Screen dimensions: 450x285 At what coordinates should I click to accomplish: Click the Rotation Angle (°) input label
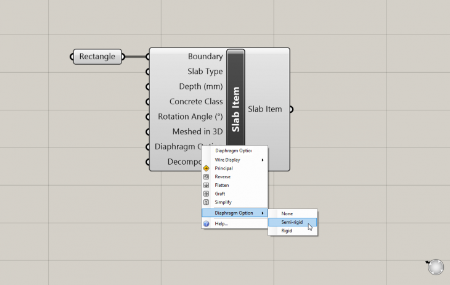(190, 117)
